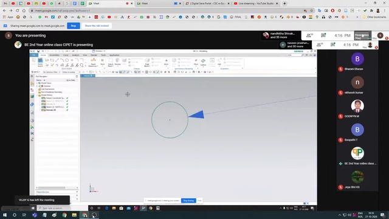Screen dimensions: 389x219
Task: Open Windows notification center
Action: [382, 215]
